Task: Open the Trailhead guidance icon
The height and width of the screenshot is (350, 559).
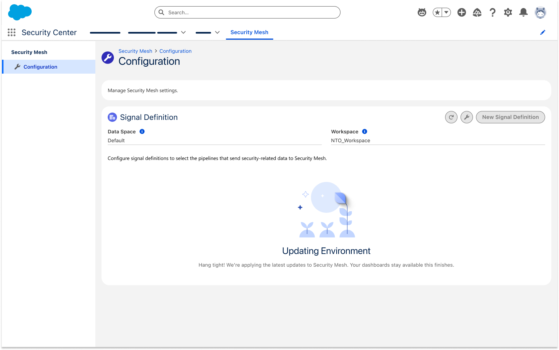Action: click(x=477, y=12)
